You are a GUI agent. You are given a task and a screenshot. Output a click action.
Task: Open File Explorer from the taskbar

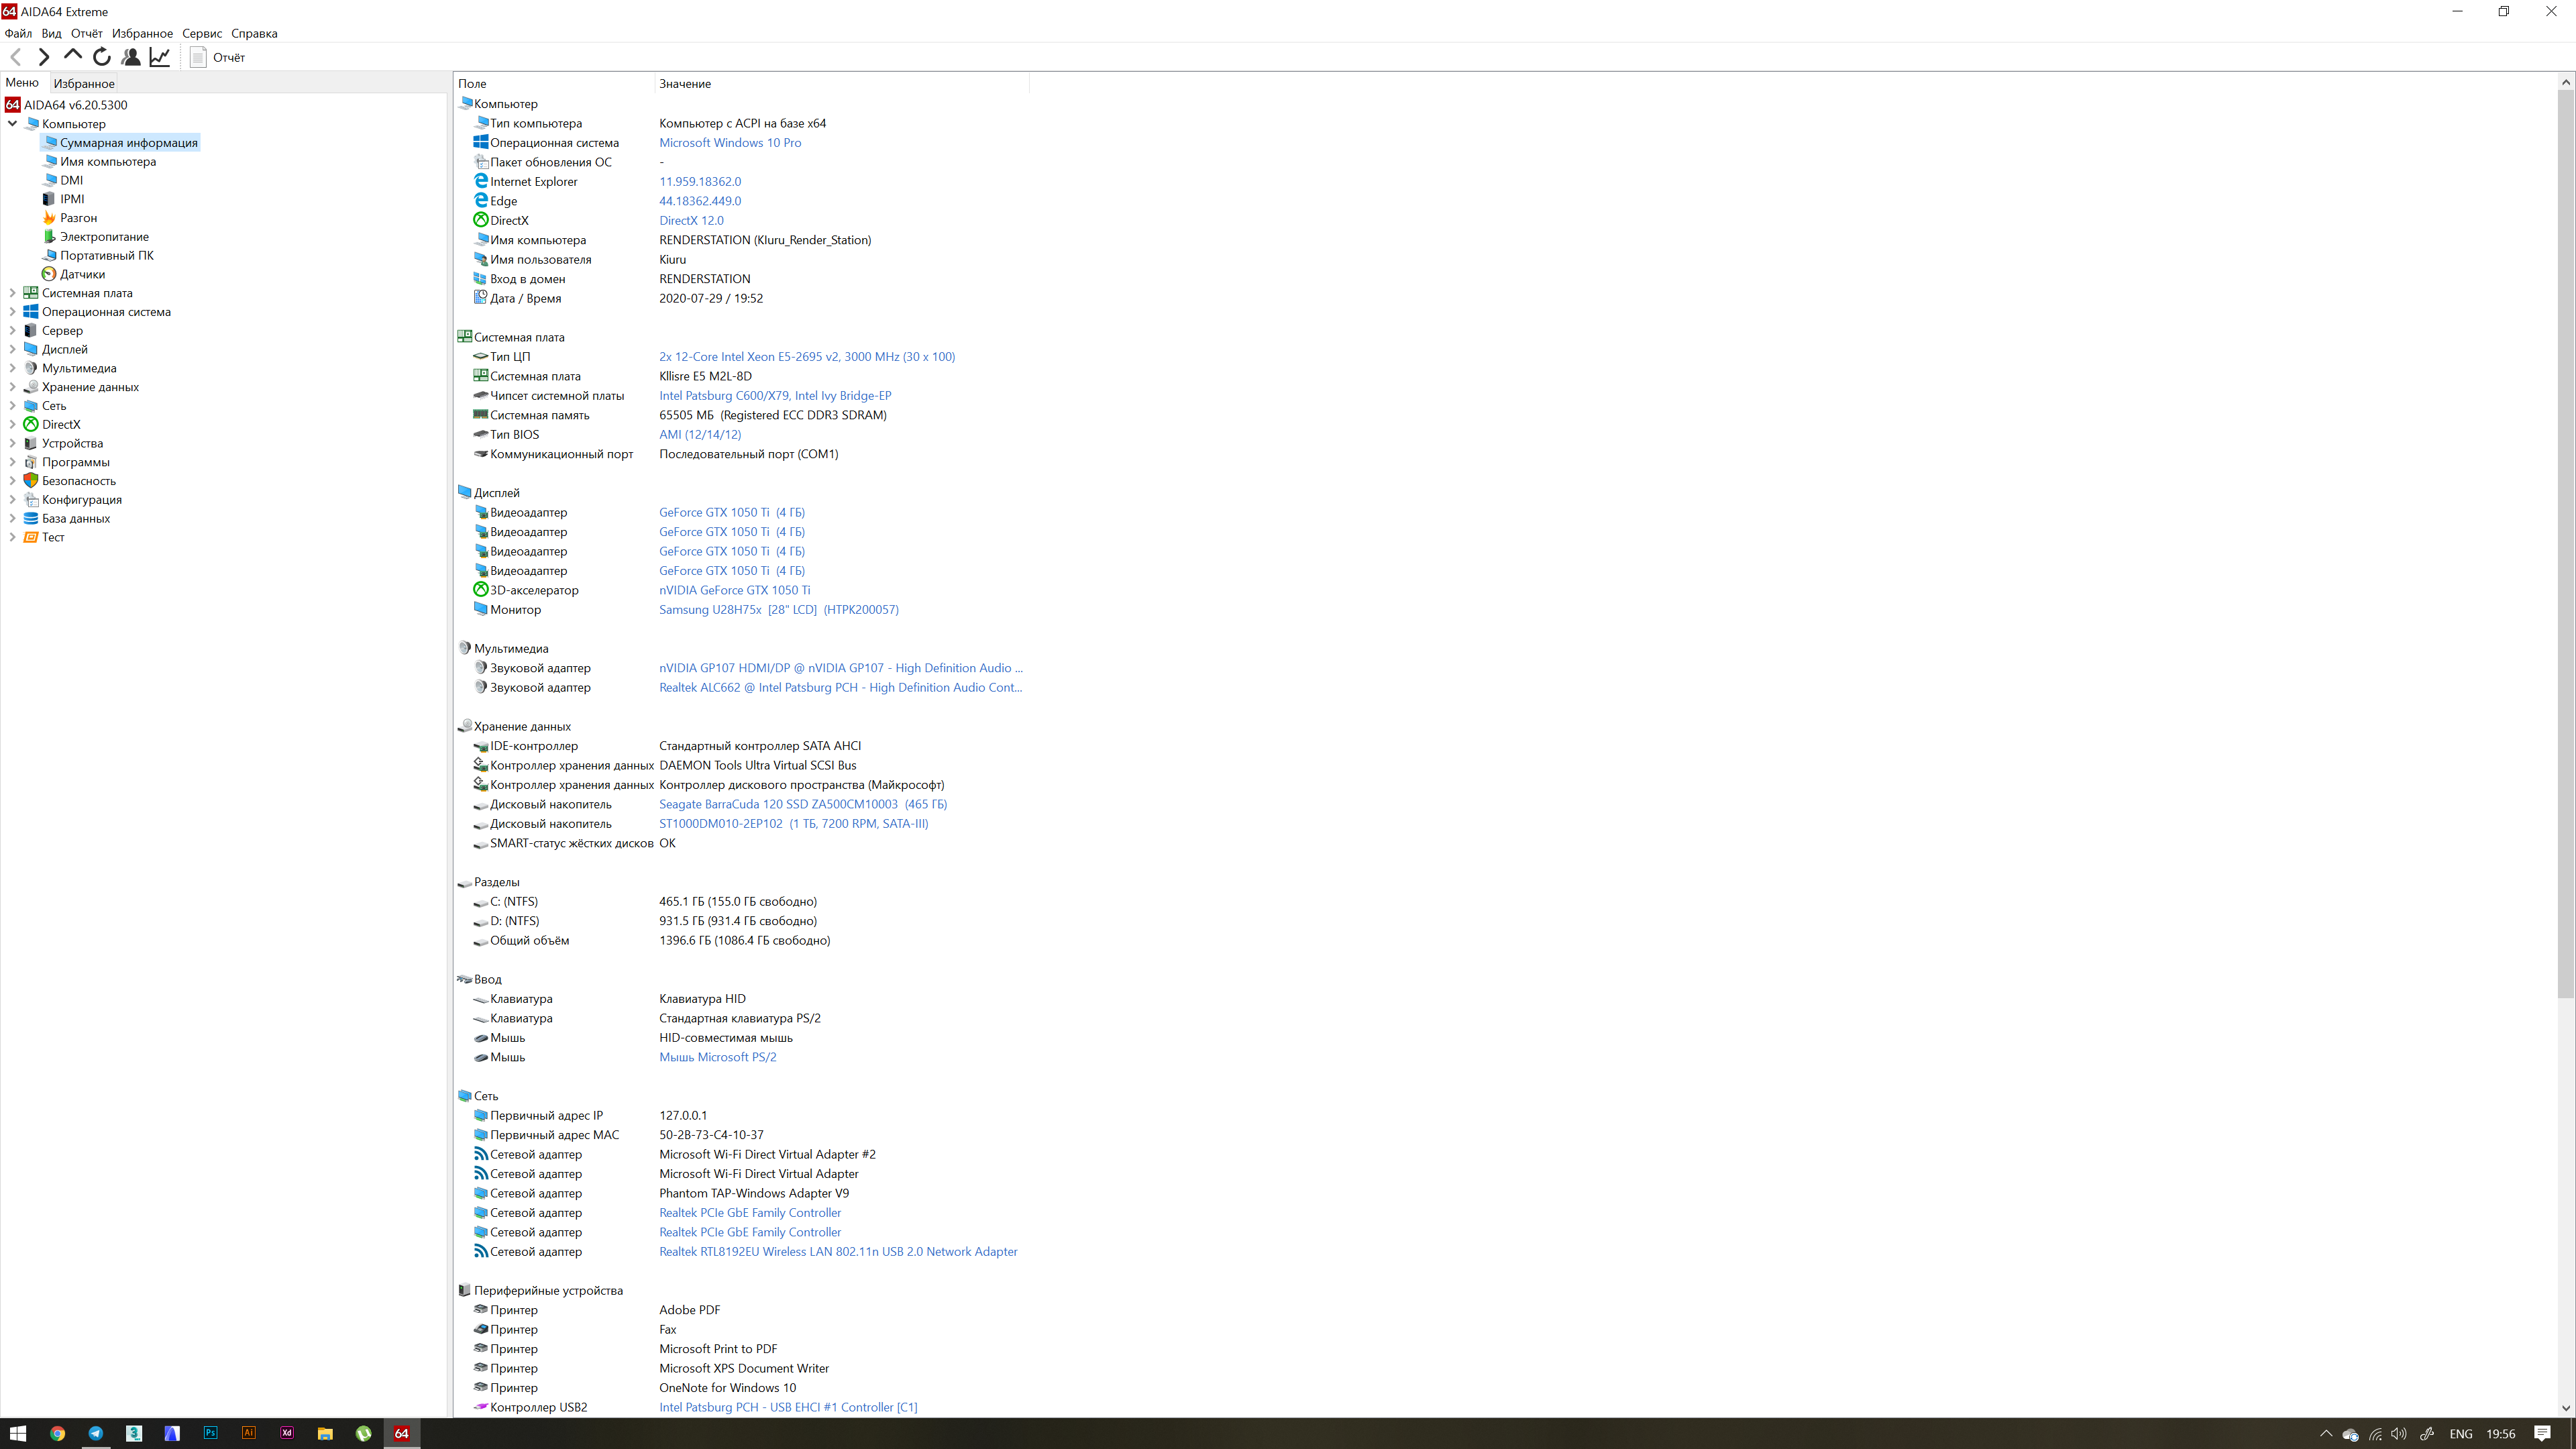[x=325, y=1433]
